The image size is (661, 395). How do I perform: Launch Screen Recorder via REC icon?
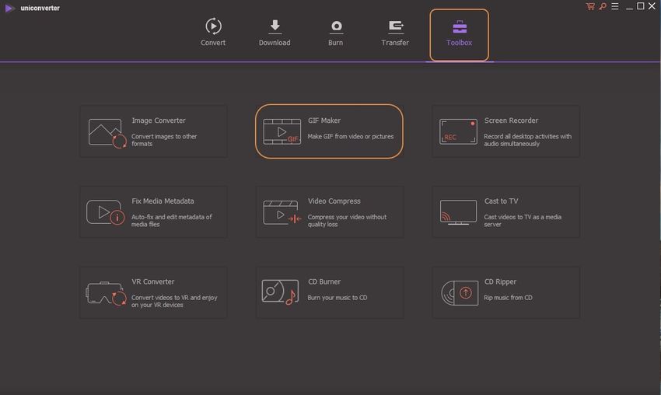tap(458, 131)
